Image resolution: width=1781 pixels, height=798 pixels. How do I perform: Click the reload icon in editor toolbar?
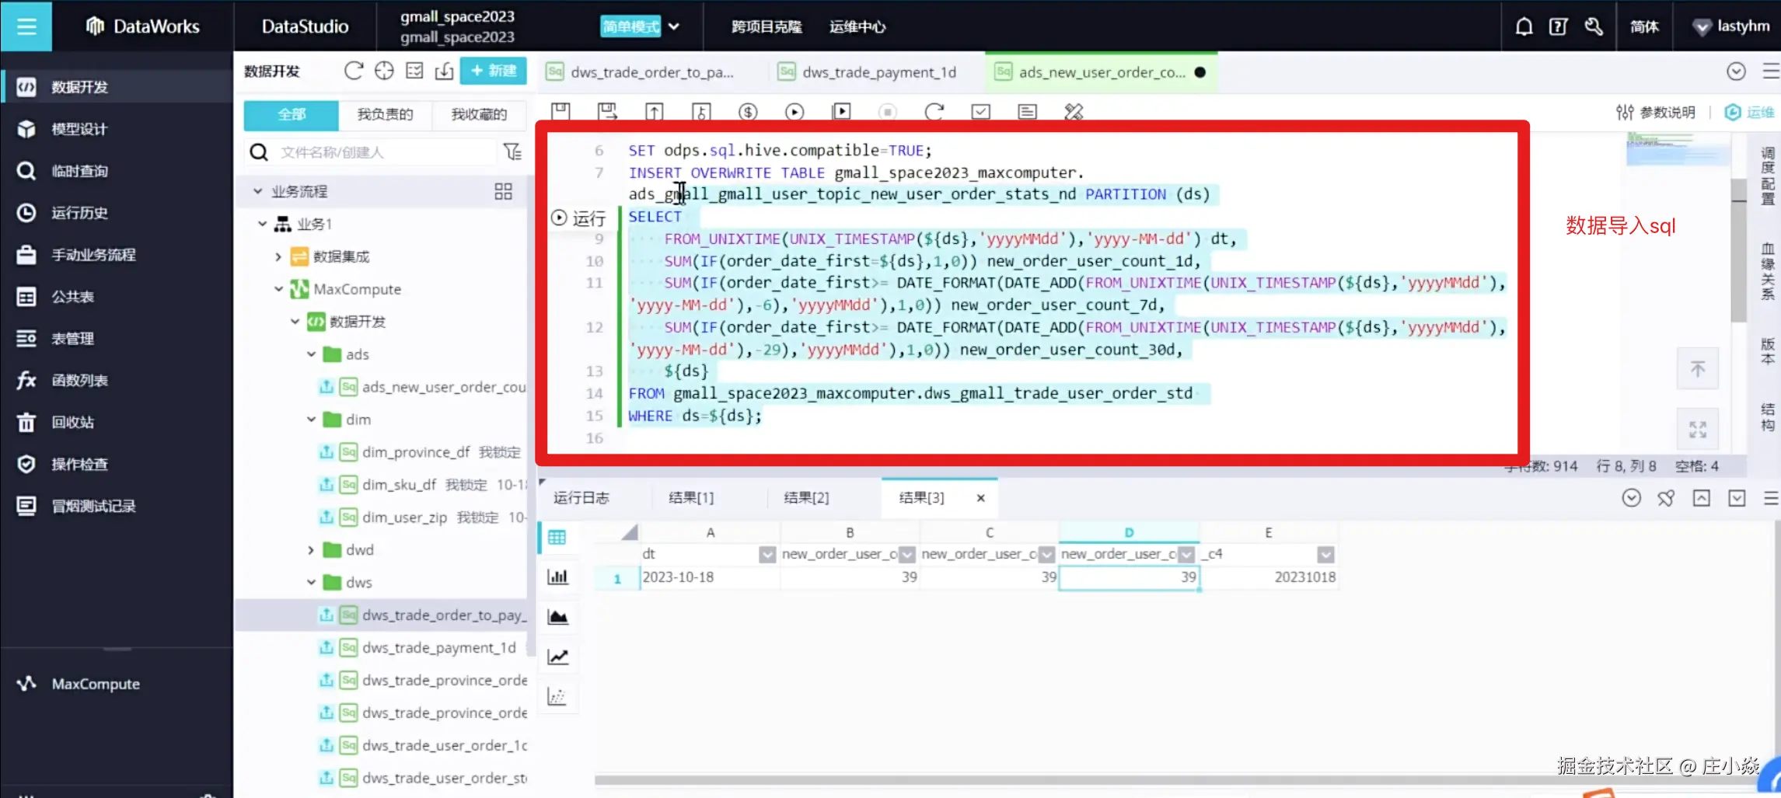pyautogui.click(x=934, y=111)
